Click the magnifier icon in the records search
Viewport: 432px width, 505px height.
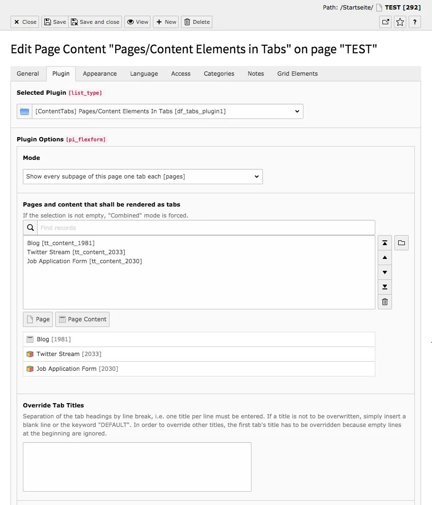30,227
